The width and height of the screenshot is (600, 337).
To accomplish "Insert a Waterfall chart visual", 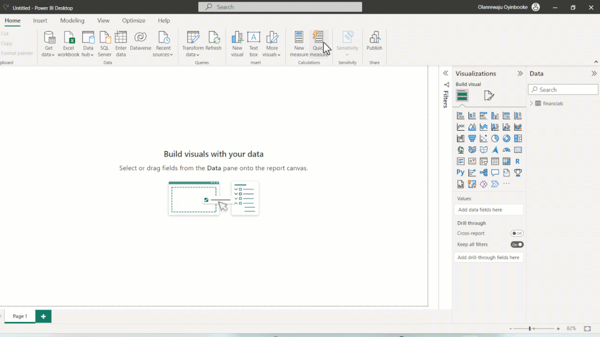I will (460, 139).
